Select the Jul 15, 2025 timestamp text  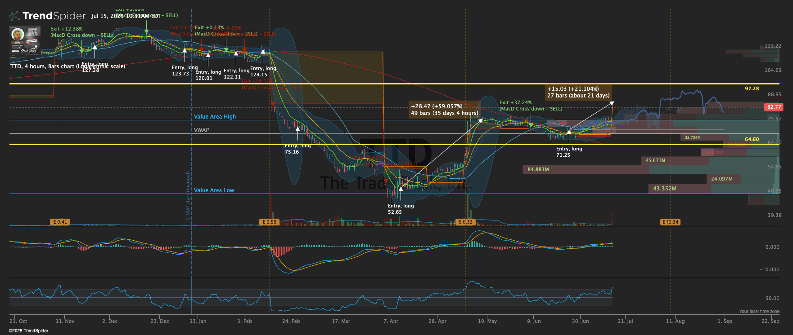tap(126, 16)
